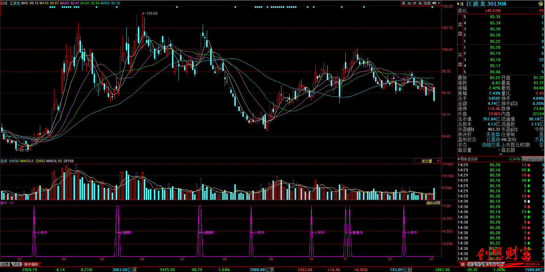
Task: Switch to the 筹 chip distribution tab
Action: tap(485, 264)
